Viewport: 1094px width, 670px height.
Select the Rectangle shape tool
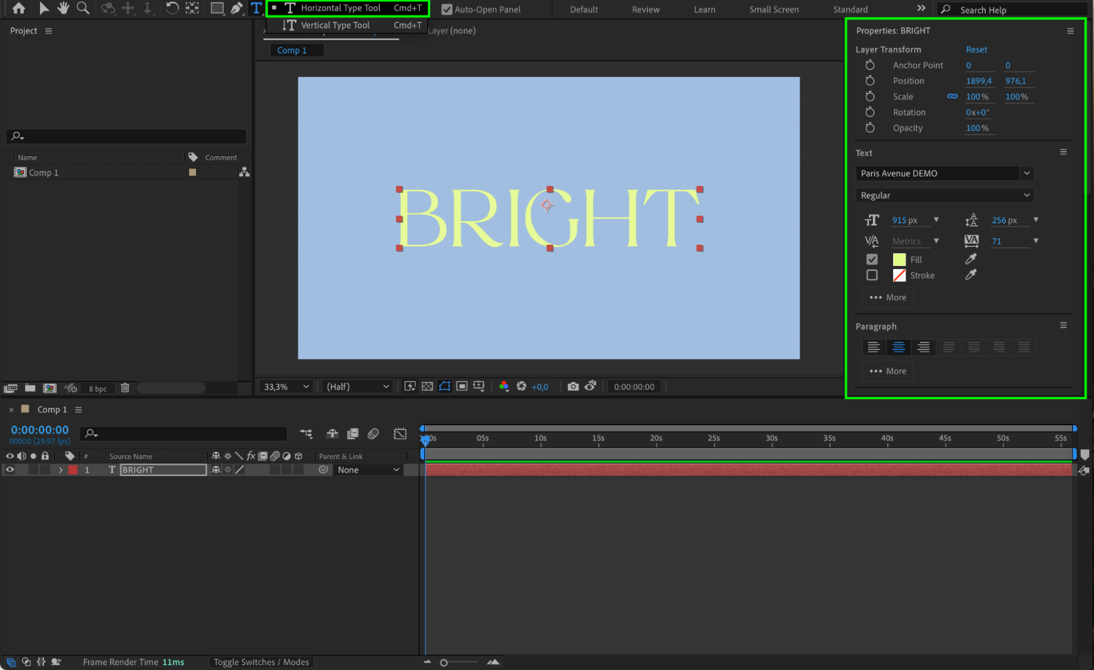(x=217, y=8)
